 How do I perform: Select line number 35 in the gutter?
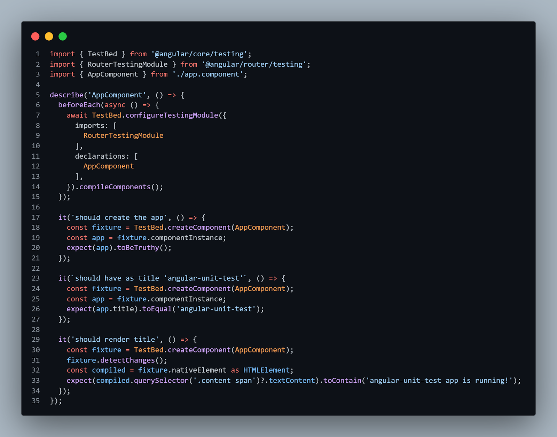[x=35, y=401]
